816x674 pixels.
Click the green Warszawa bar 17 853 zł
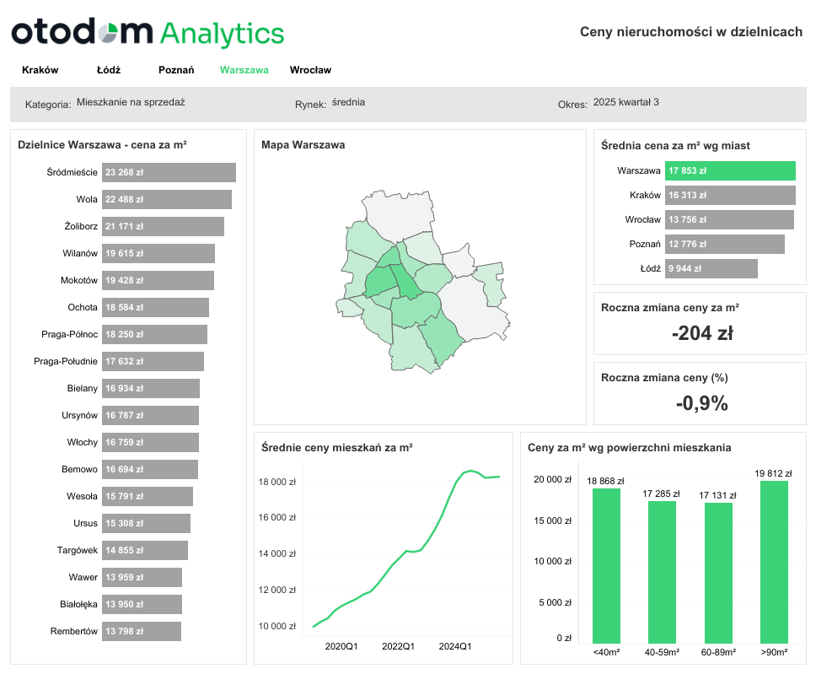point(730,170)
